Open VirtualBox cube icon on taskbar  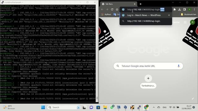click(125, 107)
